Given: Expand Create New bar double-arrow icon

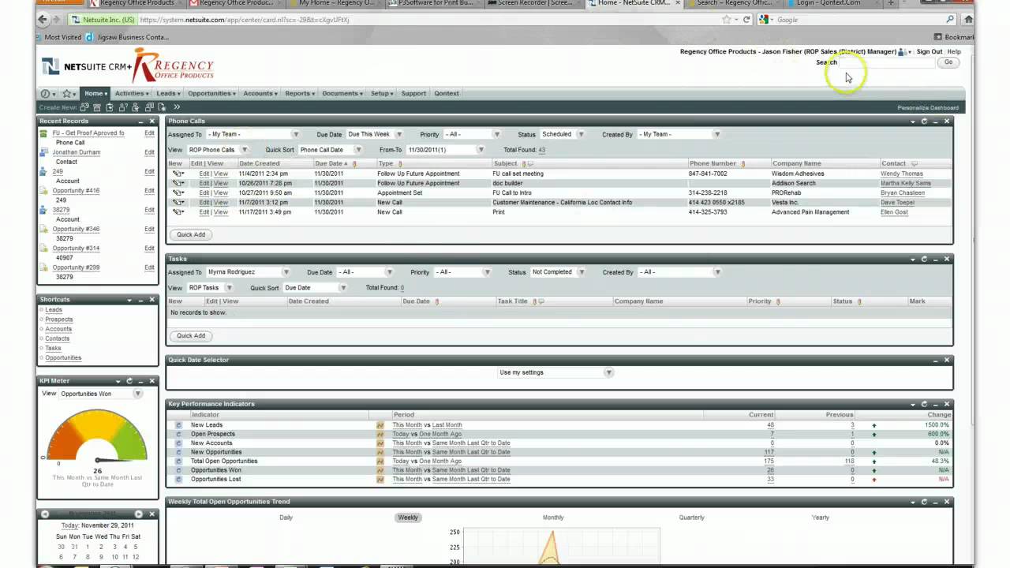Looking at the screenshot, I should click(x=177, y=107).
